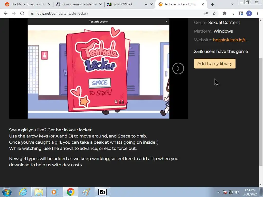Screen dimensions: 263x197
Task: Click the vertical scrollbar thumb
Action: [261, 112]
